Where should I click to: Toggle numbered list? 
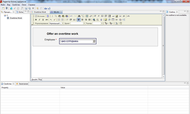pos(59,19)
